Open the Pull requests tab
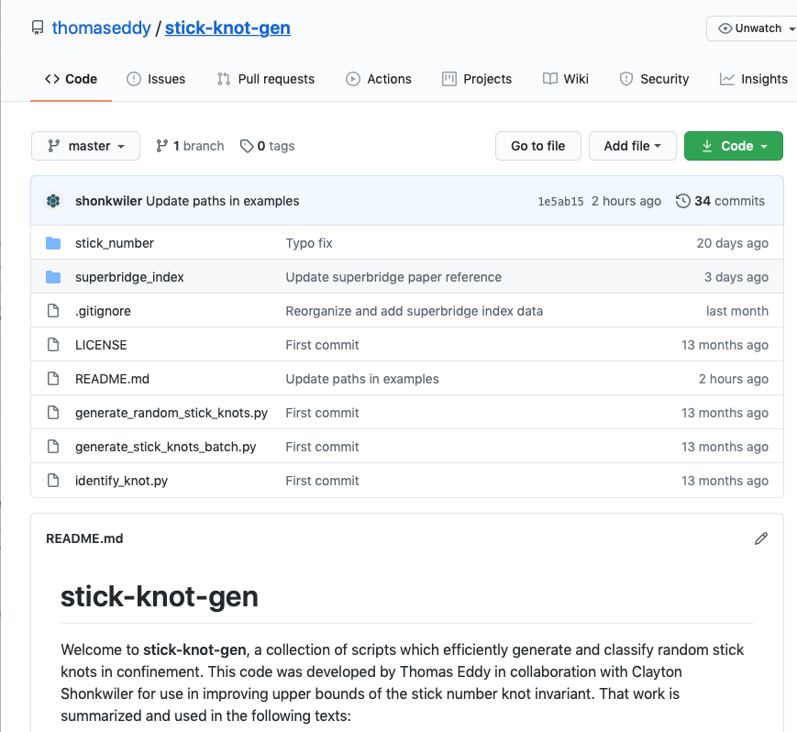 266,79
